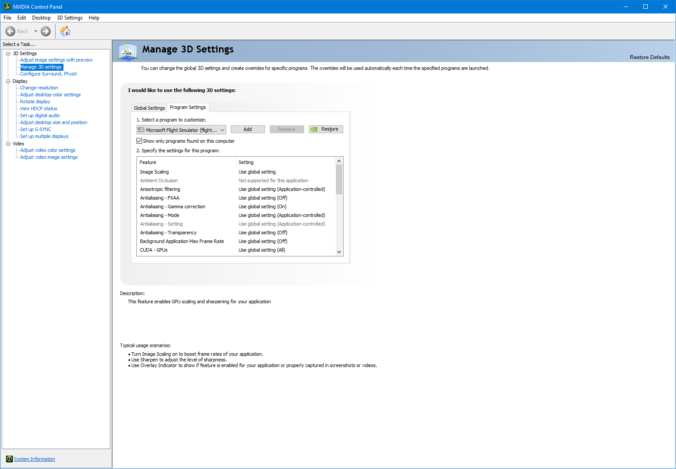Open the Back history dropdown arrow
This screenshot has height=469, width=676.
(x=36, y=31)
